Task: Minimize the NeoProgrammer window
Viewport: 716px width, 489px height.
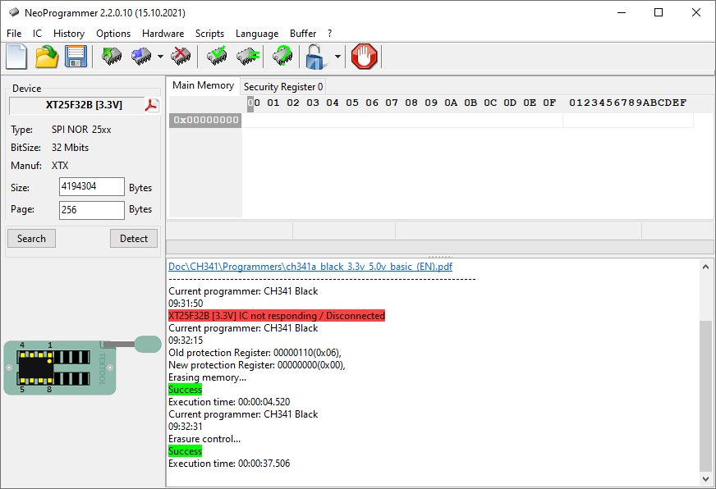Action: [622, 12]
